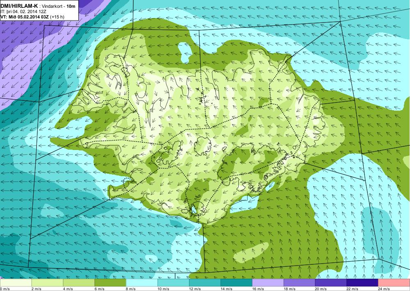Image resolution: width=410 pixels, height=291 pixels.
Task: Choose the turquoise 10–12 m/s legend swatch
Action: tap(173, 283)
